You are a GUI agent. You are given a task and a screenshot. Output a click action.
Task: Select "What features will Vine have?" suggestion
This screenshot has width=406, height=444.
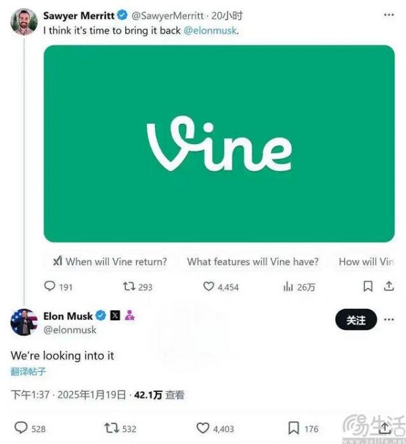252,262
